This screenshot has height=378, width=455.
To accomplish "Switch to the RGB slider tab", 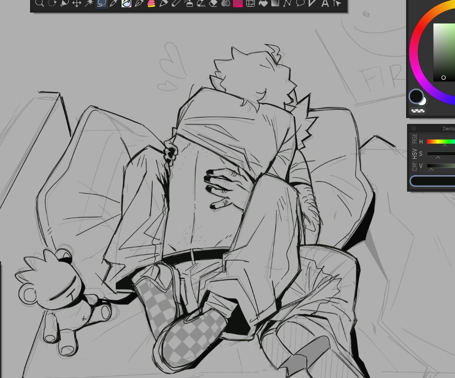I will click(414, 138).
